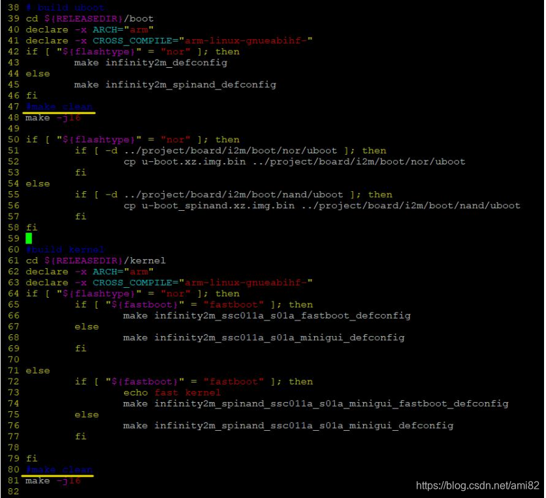546x498 pixels.
Task: Click the 'else' on line 54
Action: tap(38, 184)
